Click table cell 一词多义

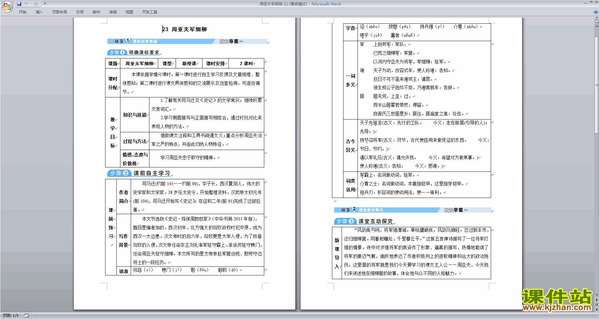click(x=350, y=80)
